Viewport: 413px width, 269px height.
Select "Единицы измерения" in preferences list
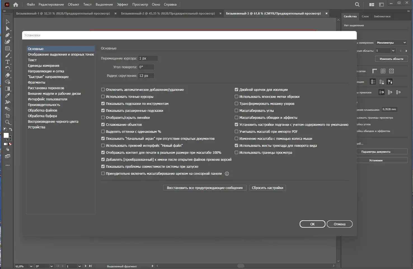tap(44, 66)
